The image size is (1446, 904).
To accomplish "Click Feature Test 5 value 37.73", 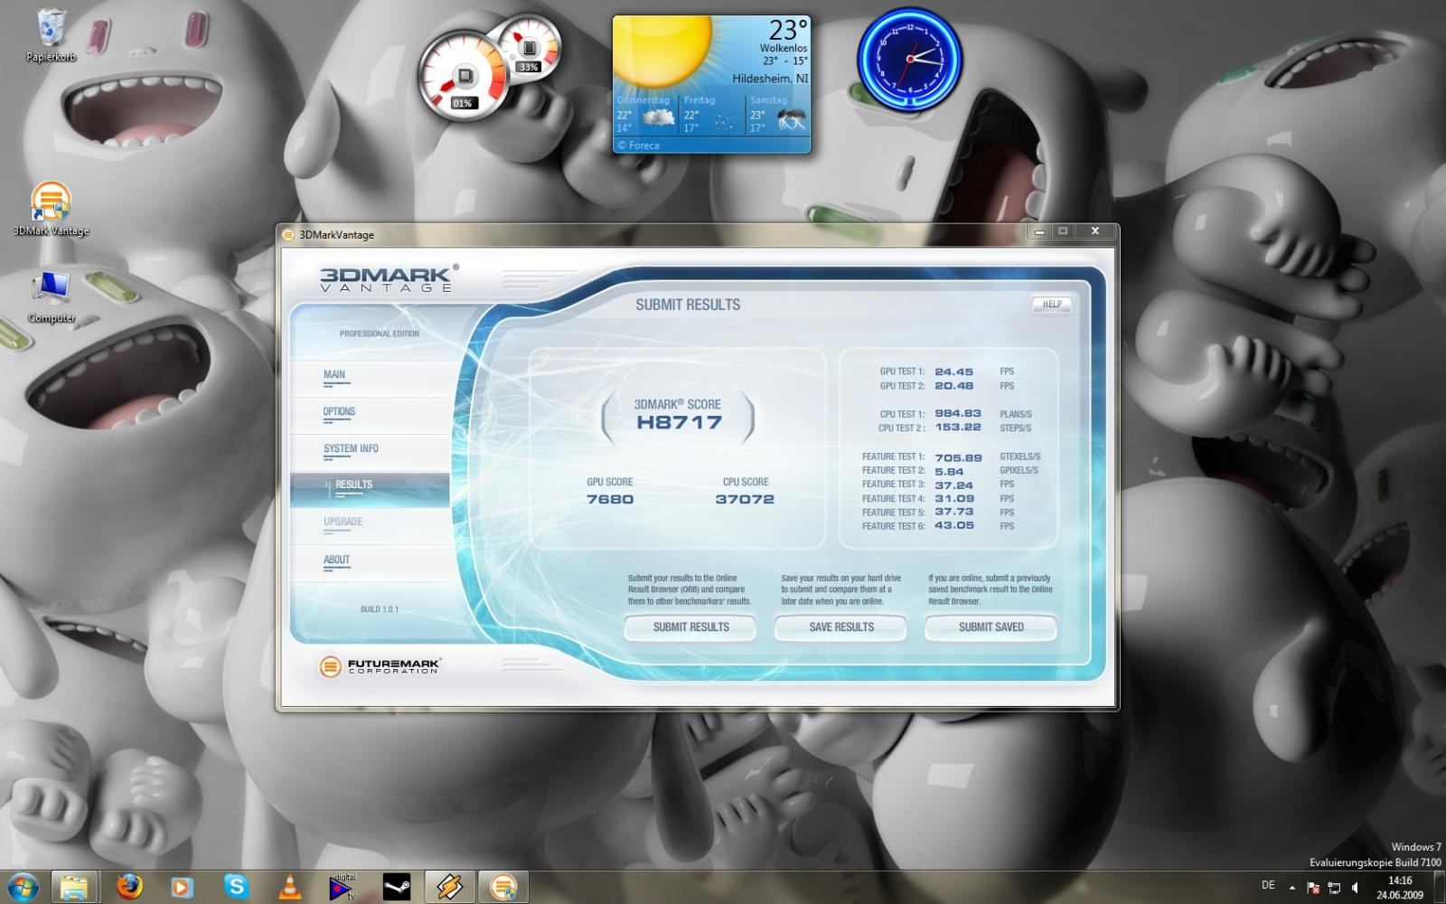I will tap(954, 512).
